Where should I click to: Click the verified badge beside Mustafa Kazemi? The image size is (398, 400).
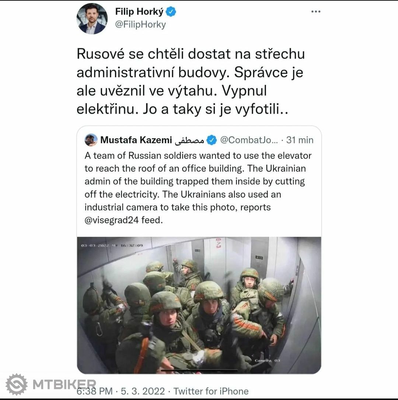(x=212, y=140)
